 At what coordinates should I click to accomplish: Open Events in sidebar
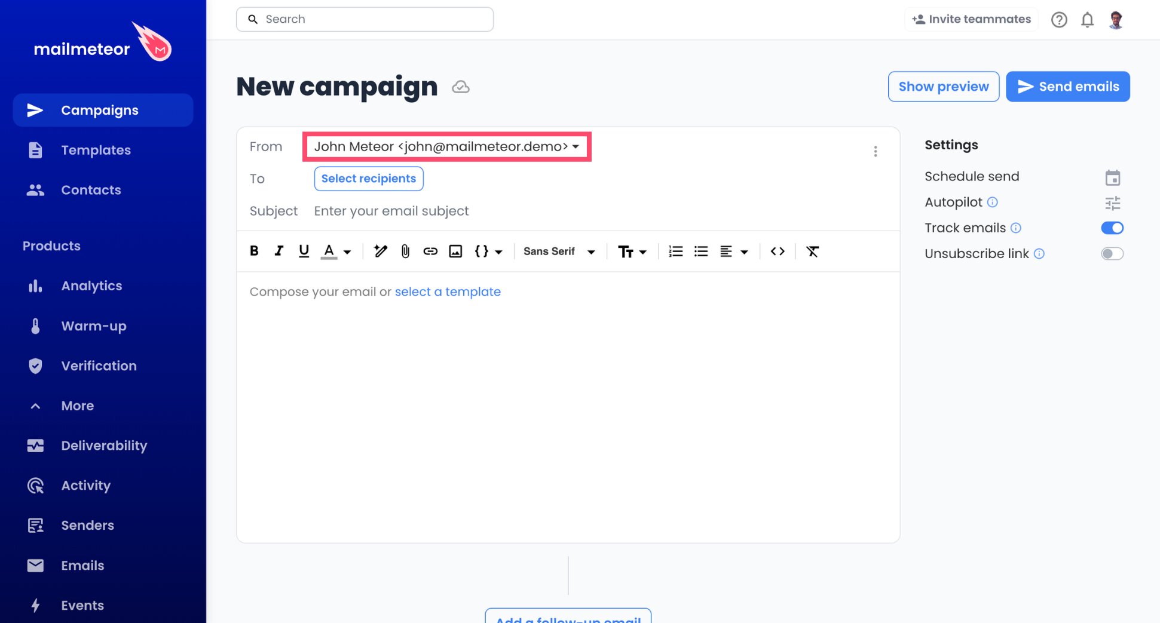tap(103, 606)
